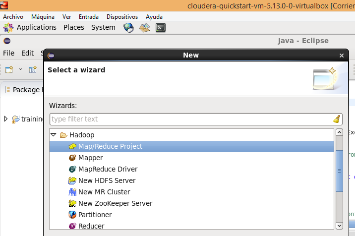Open VirtualBox Ver menu

(x=67, y=17)
